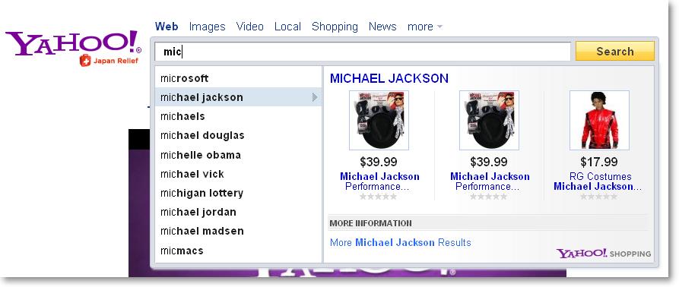Image resolution: width=679 pixels, height=287 pixels.
Task: Open second Michael Jackson Performance product image
Action: coord(489,120)
